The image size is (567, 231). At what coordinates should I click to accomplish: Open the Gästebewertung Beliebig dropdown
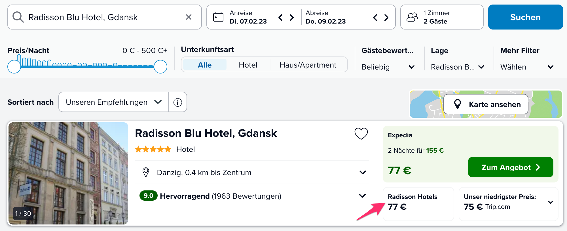click(x=388, y=67)
